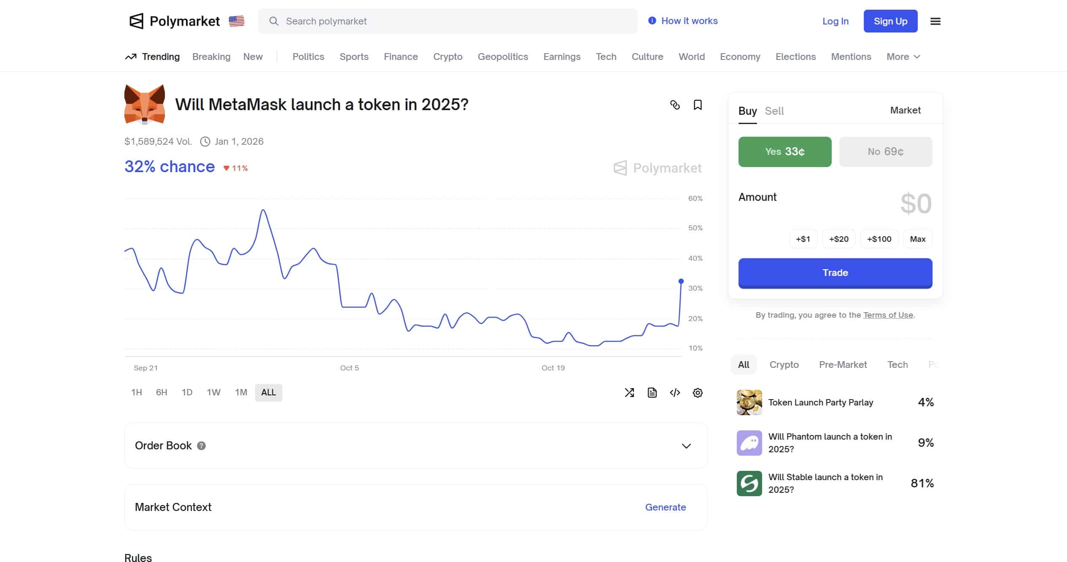Click the copy link icon beside the title

[675, 105]
